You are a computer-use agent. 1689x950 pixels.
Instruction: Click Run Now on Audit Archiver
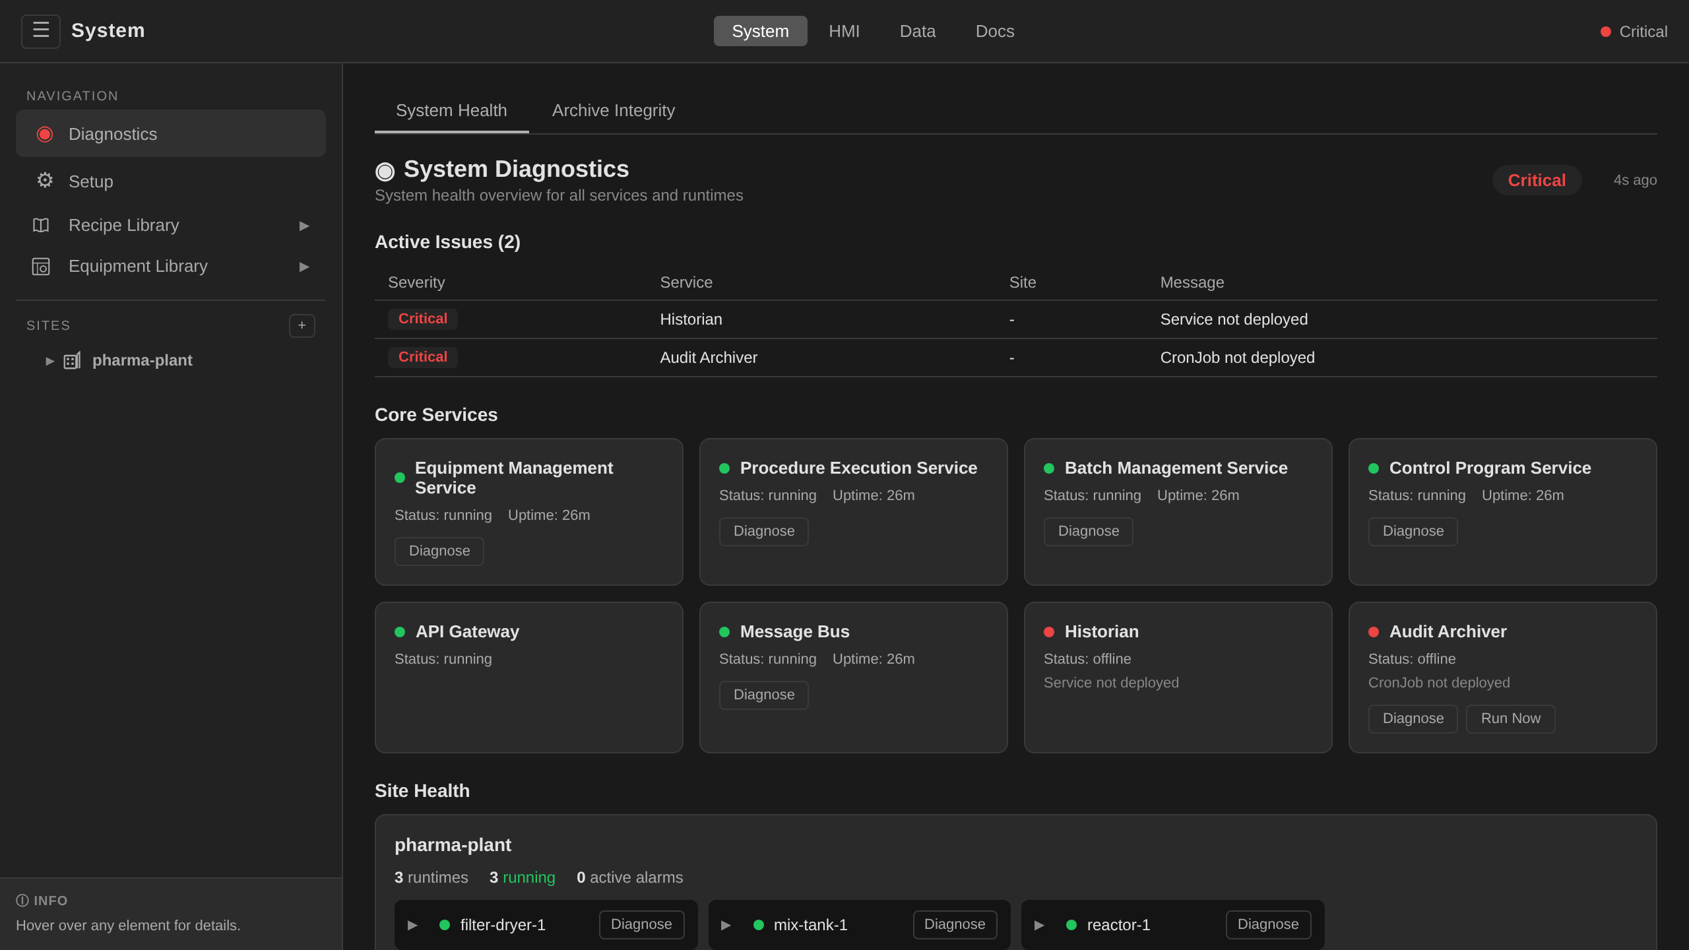1511,718
